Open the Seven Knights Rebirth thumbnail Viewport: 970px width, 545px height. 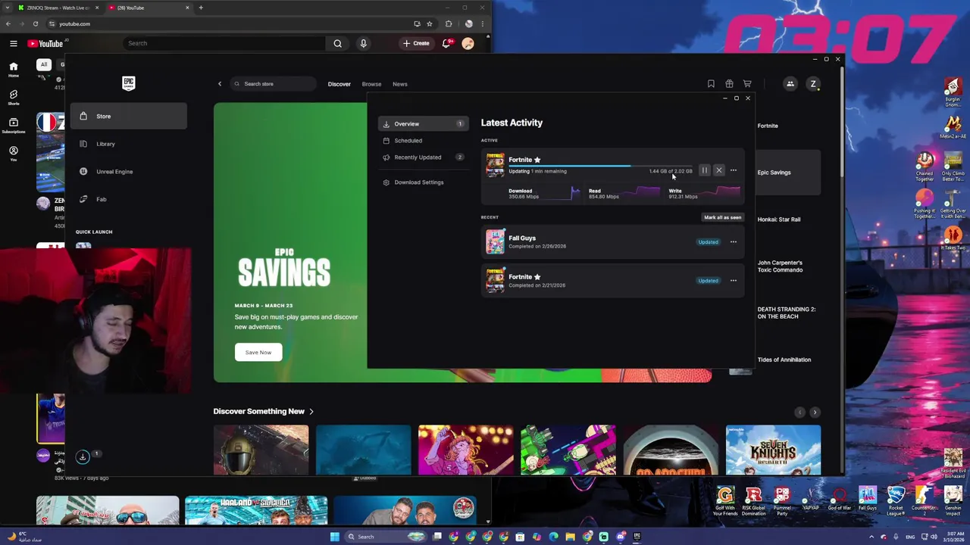coord(773,450)
